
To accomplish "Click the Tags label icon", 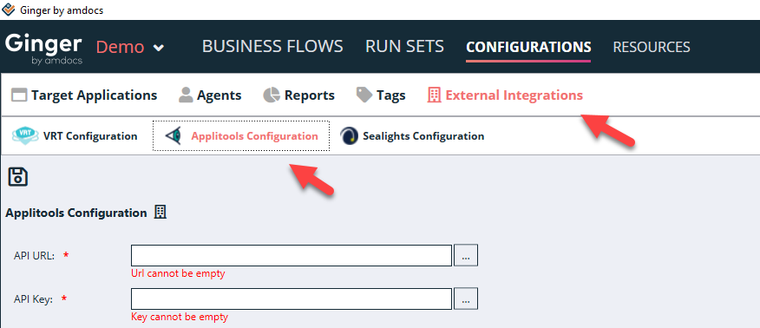I will pyautogui.click(x=364, y=95).
